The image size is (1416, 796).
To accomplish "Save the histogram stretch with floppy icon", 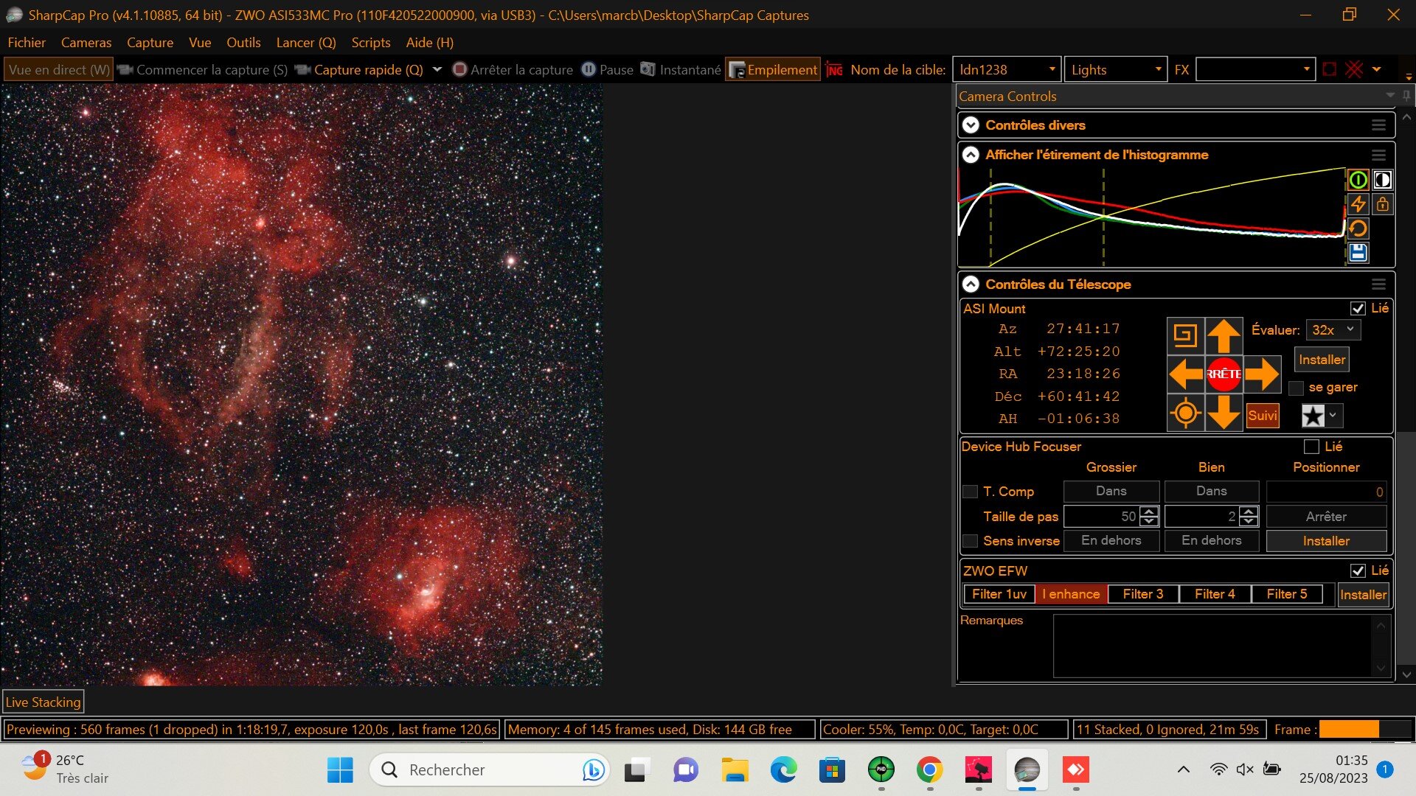I will coord(1358,253).
